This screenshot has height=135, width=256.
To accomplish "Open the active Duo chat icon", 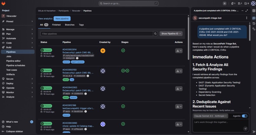I will tap(254, 18).
